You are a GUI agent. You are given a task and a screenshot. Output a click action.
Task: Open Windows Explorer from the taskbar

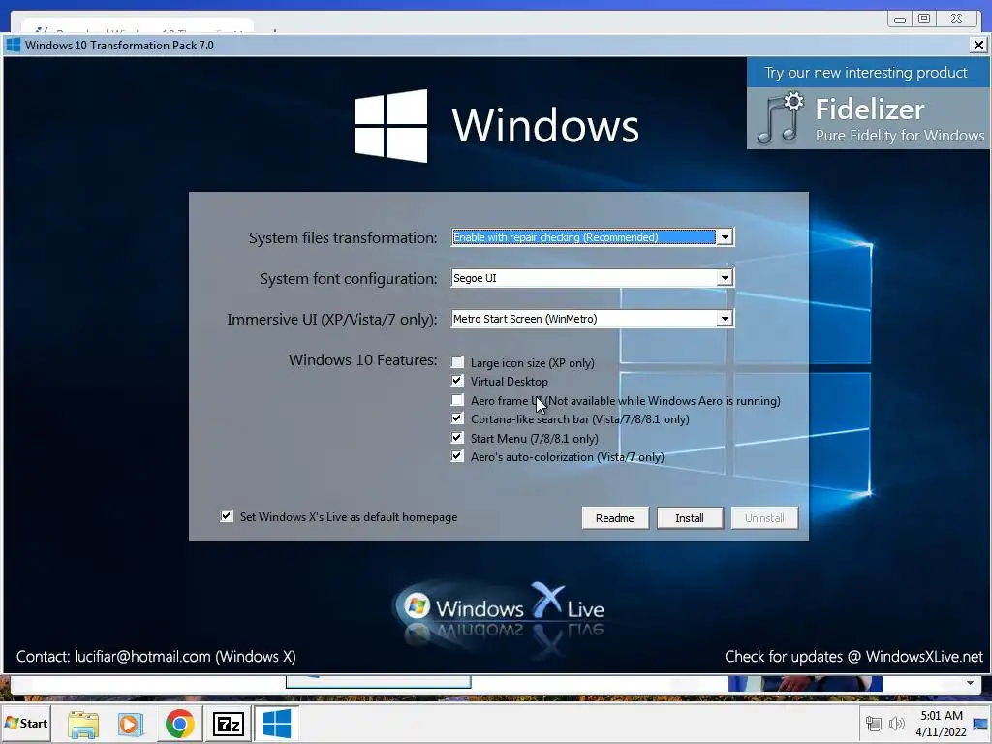point(83,723)
